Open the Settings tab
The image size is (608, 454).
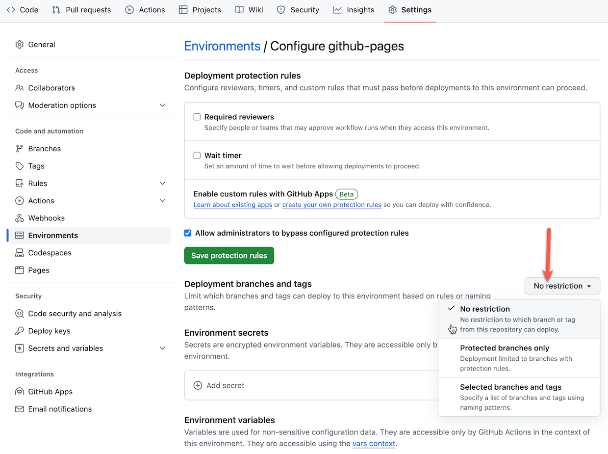[x=410, y=9]
